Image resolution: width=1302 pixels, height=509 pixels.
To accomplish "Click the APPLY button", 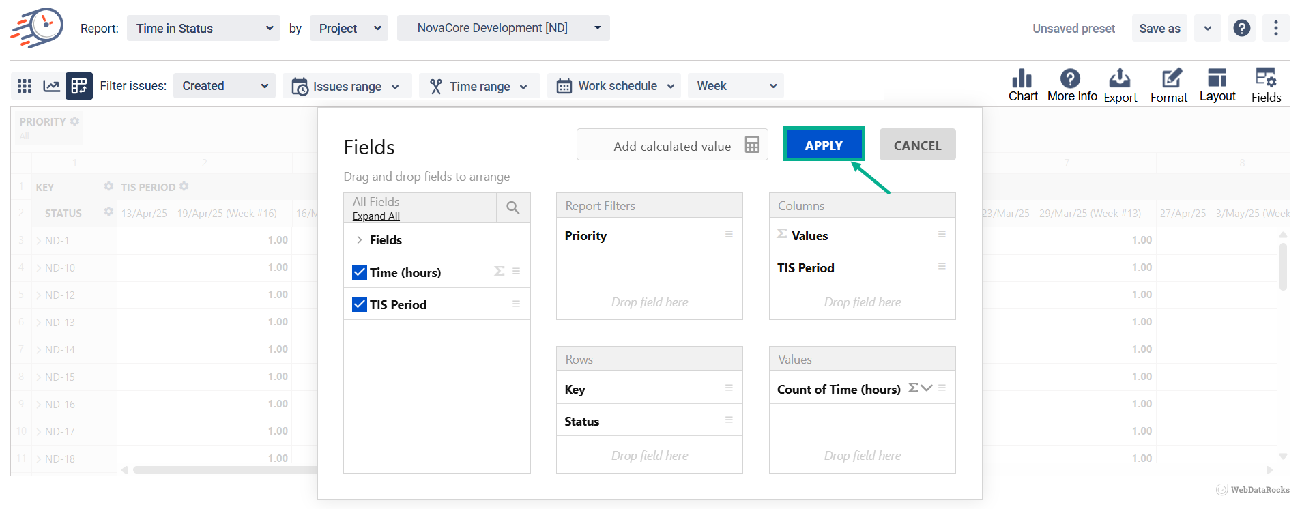I will point(824,145).
